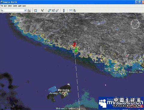Viewport: 144px width, 110px height.
Task: Click inside the search input field
Action: [x=13, y=10]
